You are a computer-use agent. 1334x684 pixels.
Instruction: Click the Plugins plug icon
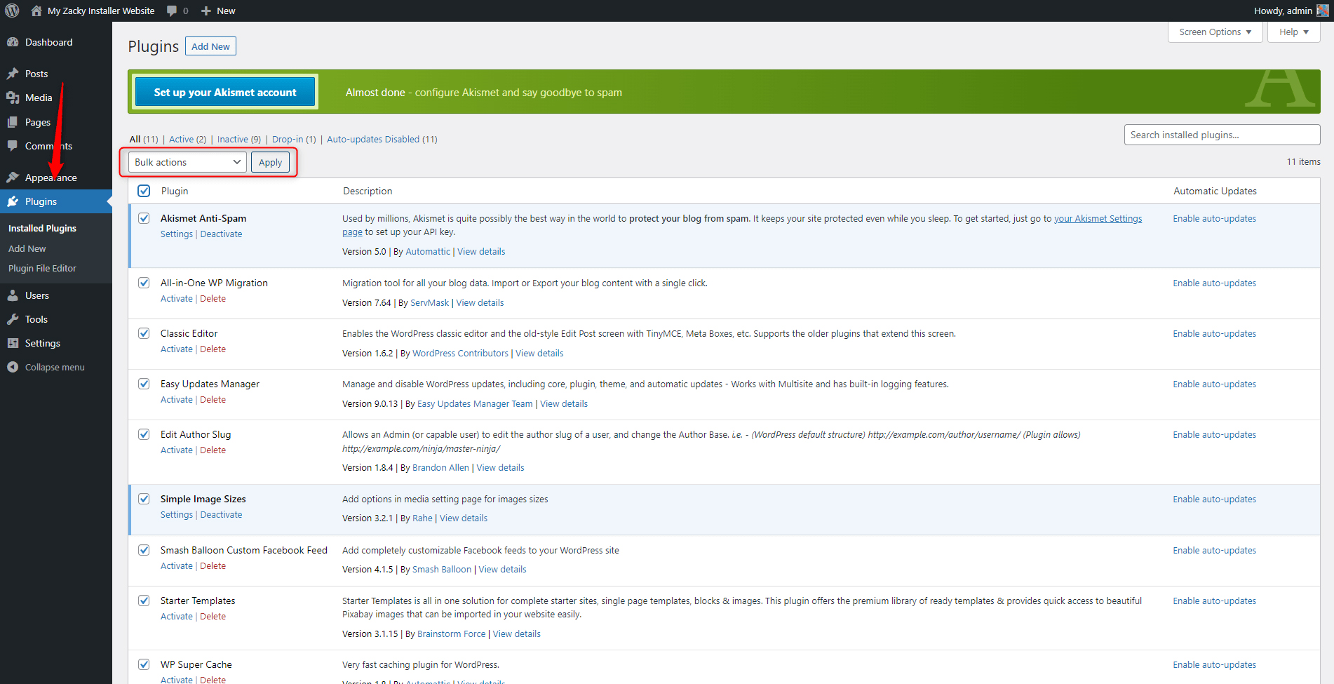coord(13,201)
